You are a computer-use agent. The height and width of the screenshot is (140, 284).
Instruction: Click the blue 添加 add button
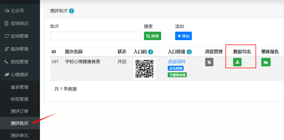pyautogui.click(x=183, y=36)
